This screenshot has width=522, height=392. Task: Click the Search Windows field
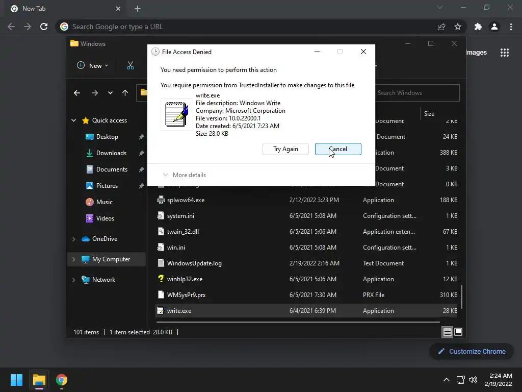pos(417,93)
